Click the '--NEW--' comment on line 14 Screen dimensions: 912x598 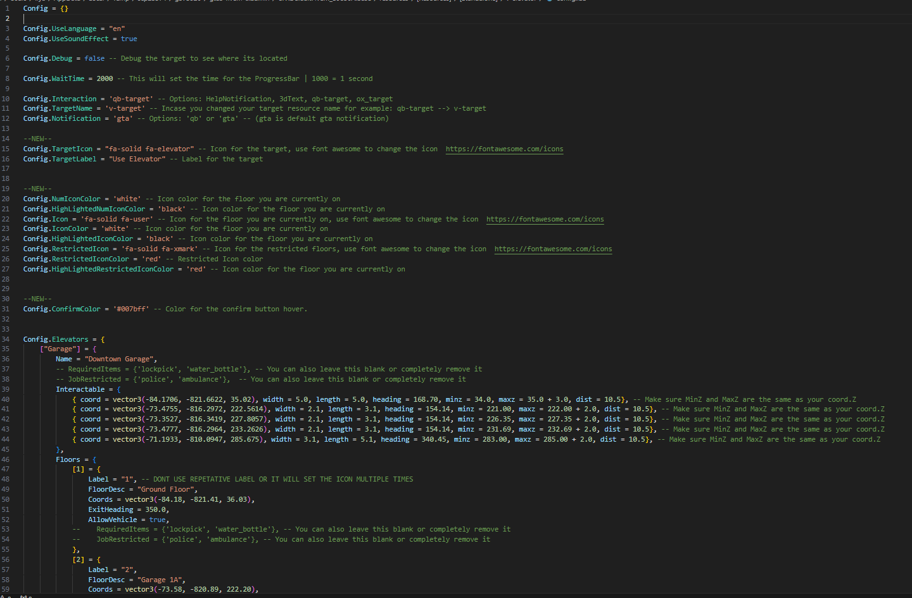click(x=37, y=139)
